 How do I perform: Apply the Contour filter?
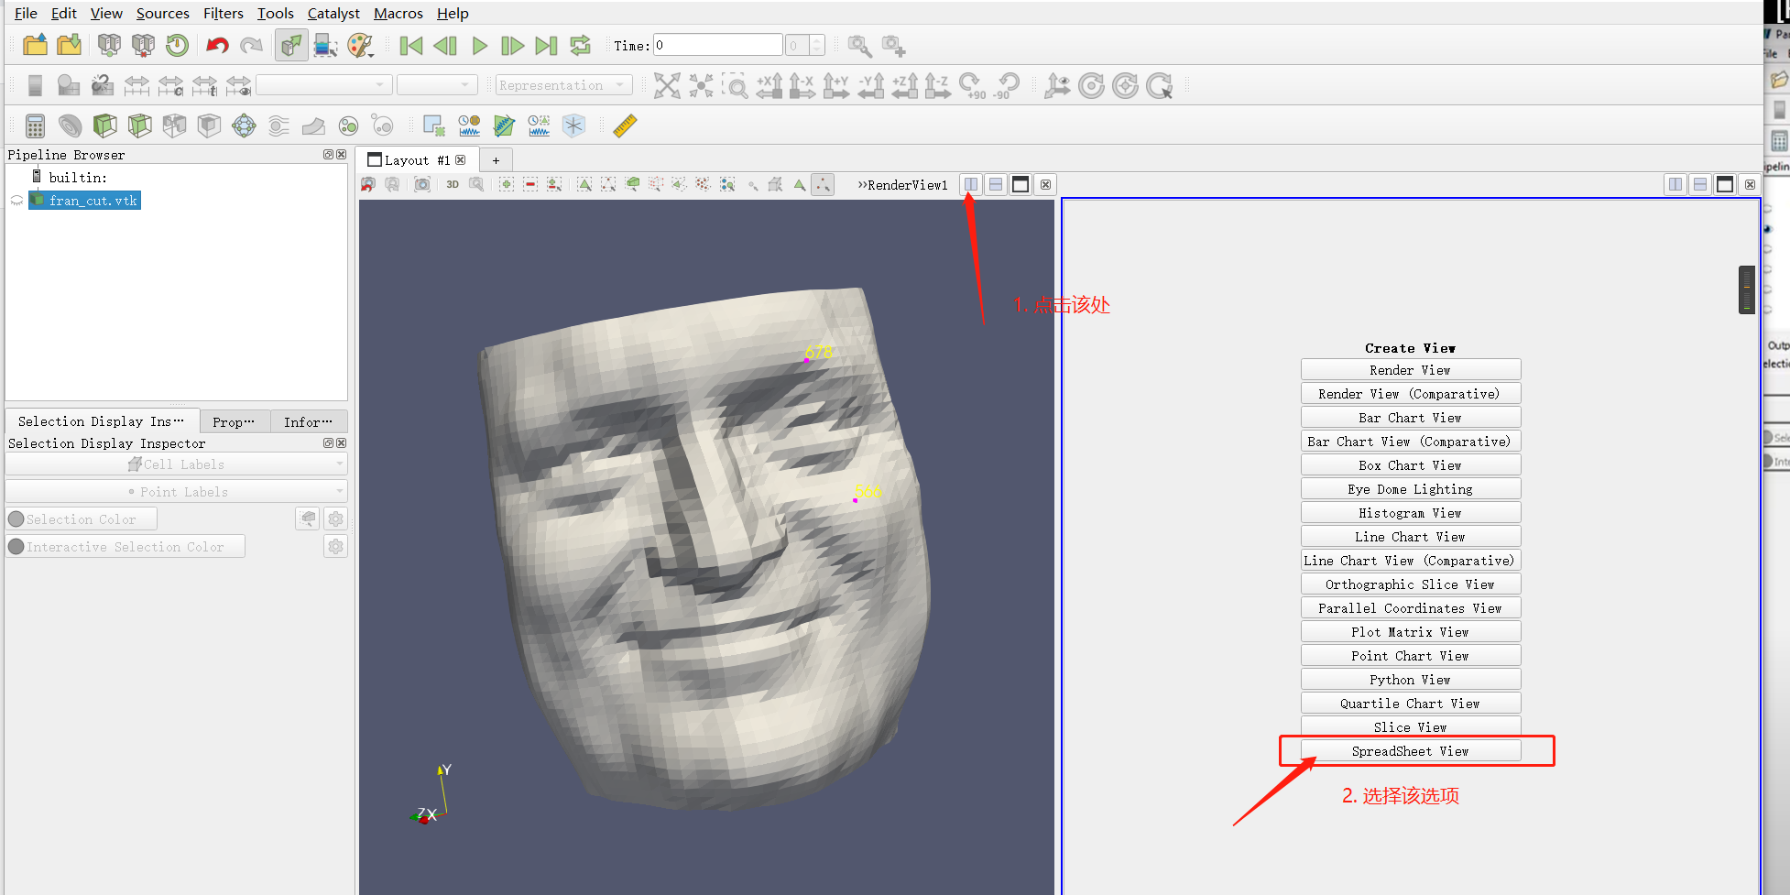[70, 126]
